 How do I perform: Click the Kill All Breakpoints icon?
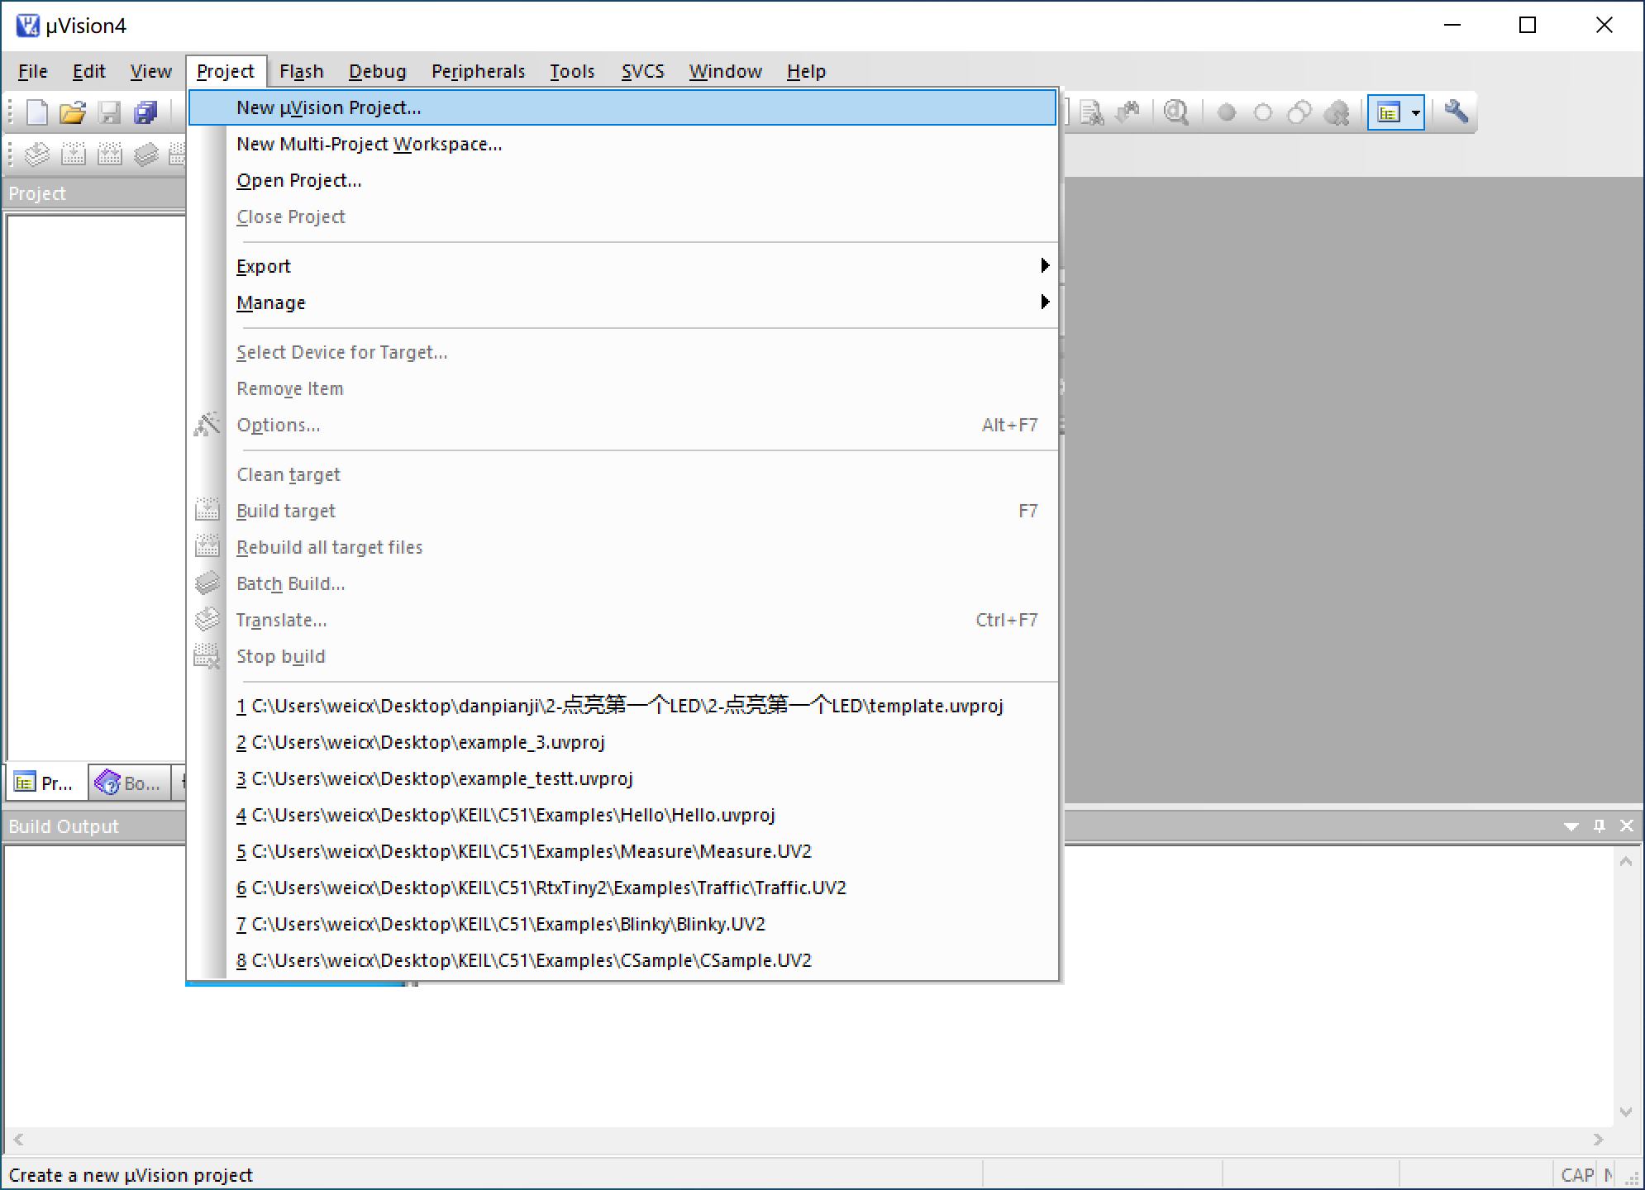(1337, 112)
